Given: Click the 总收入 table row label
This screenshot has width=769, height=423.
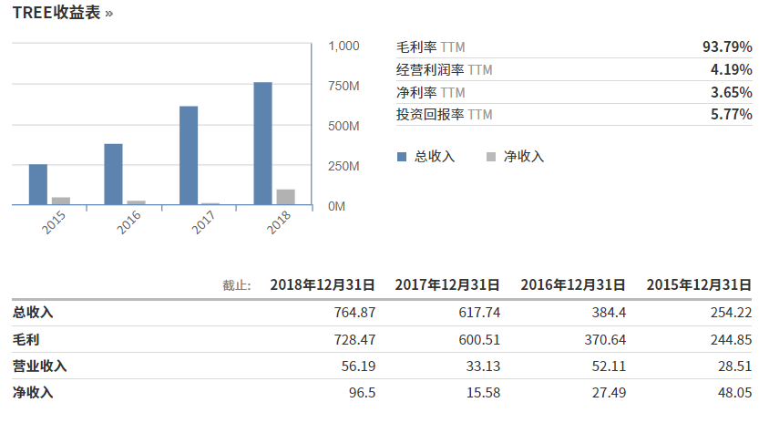Looking at the screenshot, I should coord(33,312).
